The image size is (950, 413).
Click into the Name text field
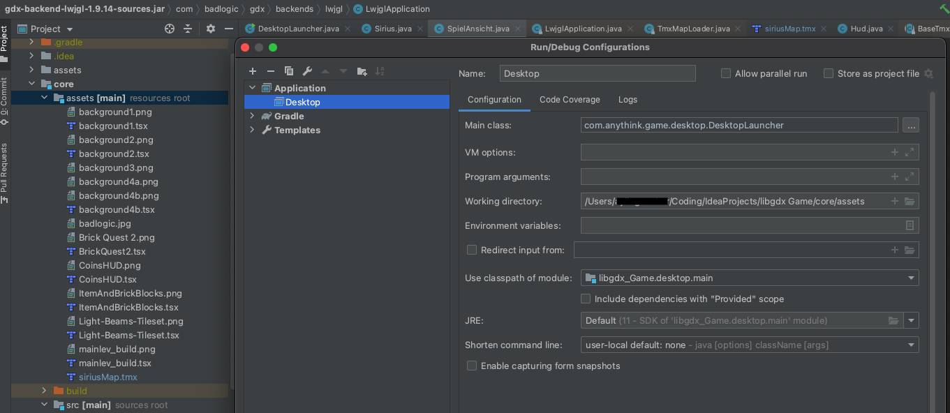598,73
